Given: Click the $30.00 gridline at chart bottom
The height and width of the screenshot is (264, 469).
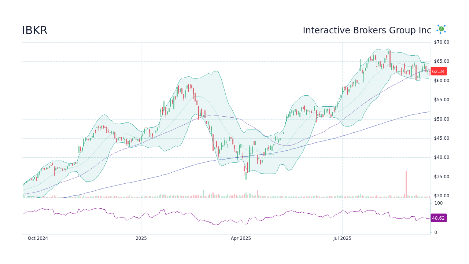Looking at the screenshot, I should 220,195.
